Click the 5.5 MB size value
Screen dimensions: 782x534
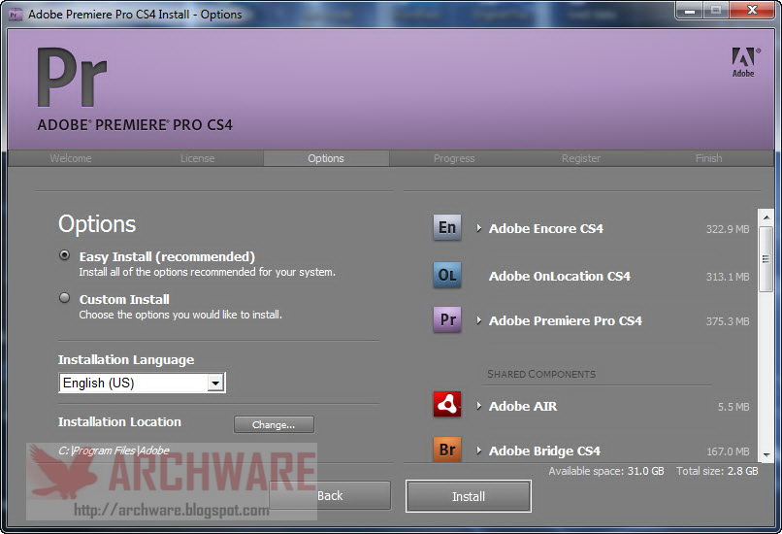(733, 407)
